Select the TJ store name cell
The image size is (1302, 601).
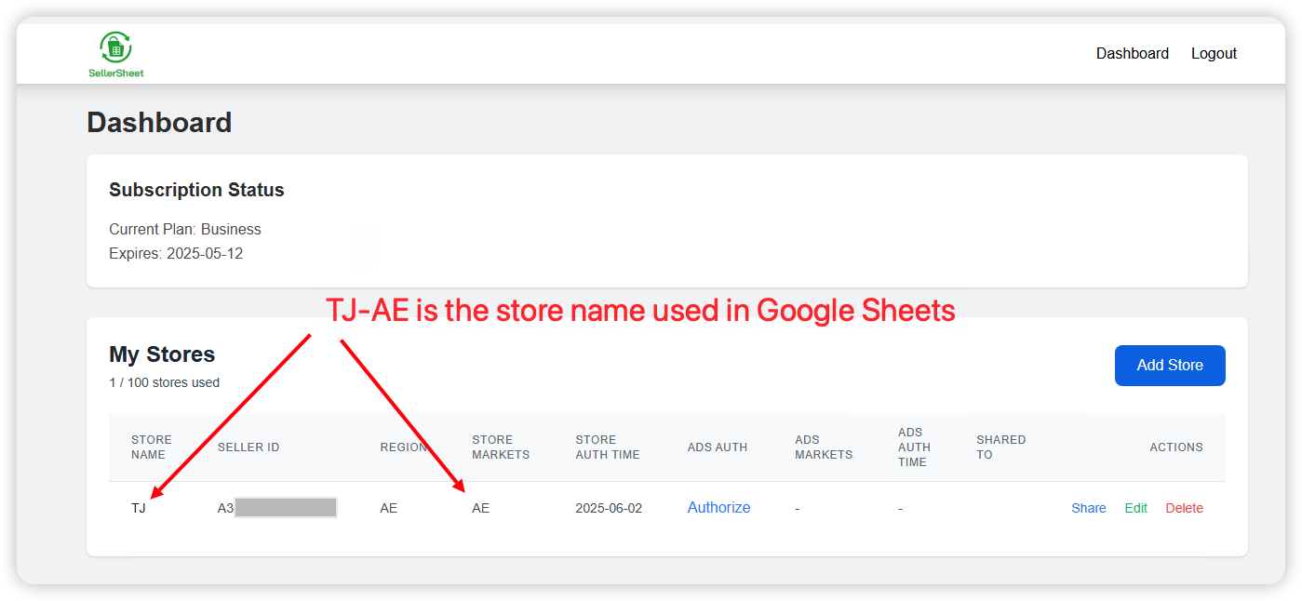pos(139,508)
